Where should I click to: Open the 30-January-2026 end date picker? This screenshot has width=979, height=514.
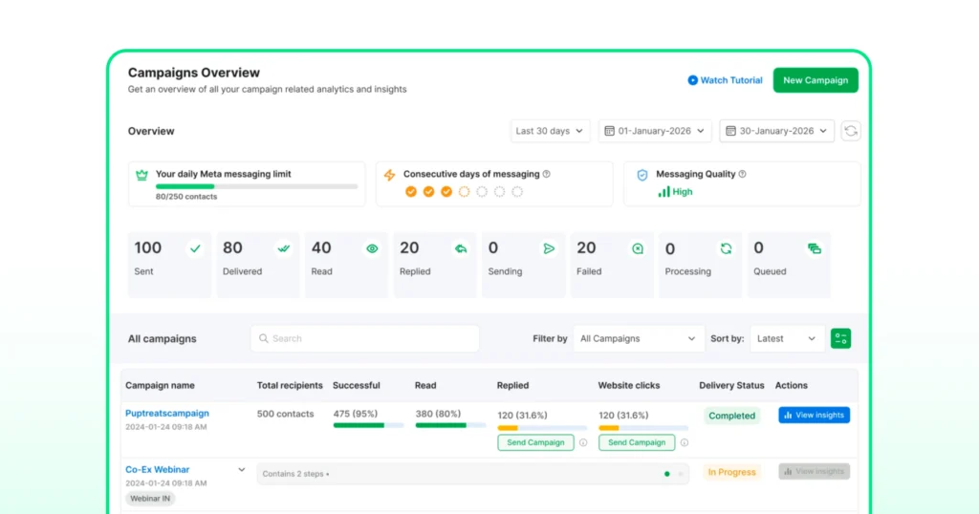point(776,131)
